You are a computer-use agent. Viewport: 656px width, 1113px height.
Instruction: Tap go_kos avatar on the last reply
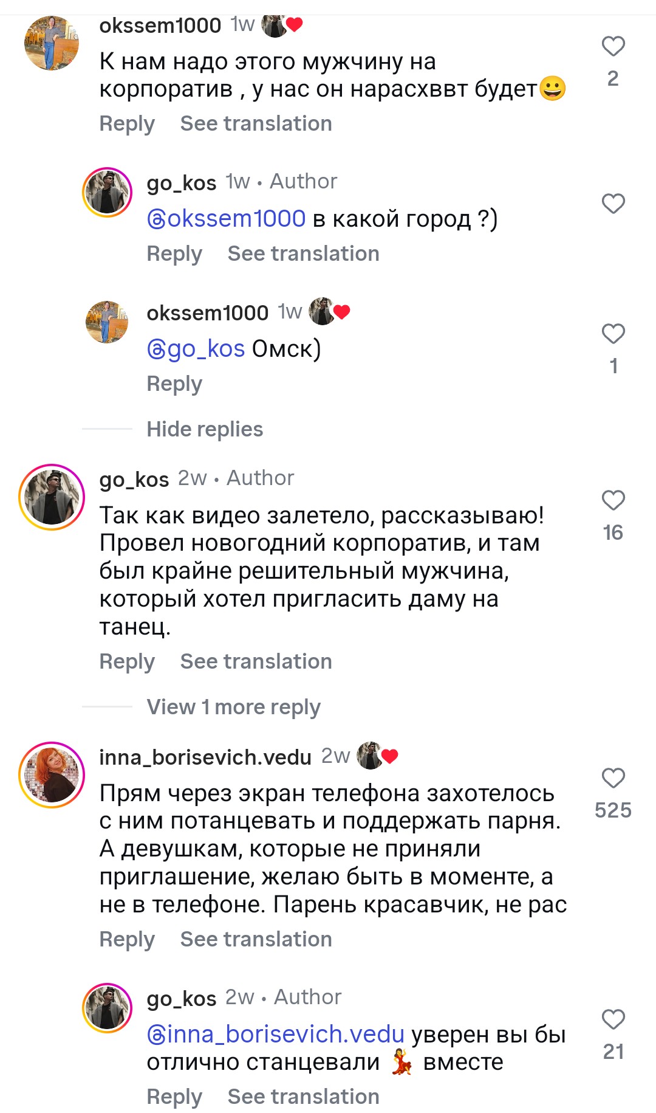tap(107, 1008)
